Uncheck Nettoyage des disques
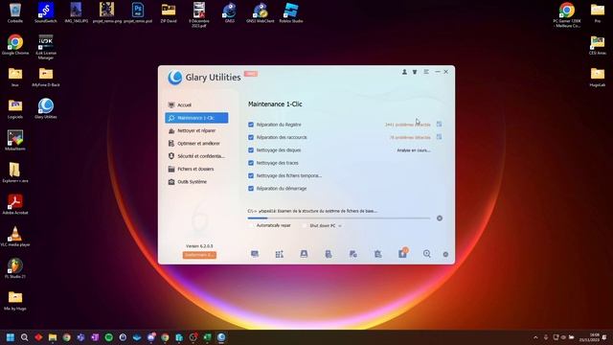Screen dimensions: 613x345 pos(251,150)
